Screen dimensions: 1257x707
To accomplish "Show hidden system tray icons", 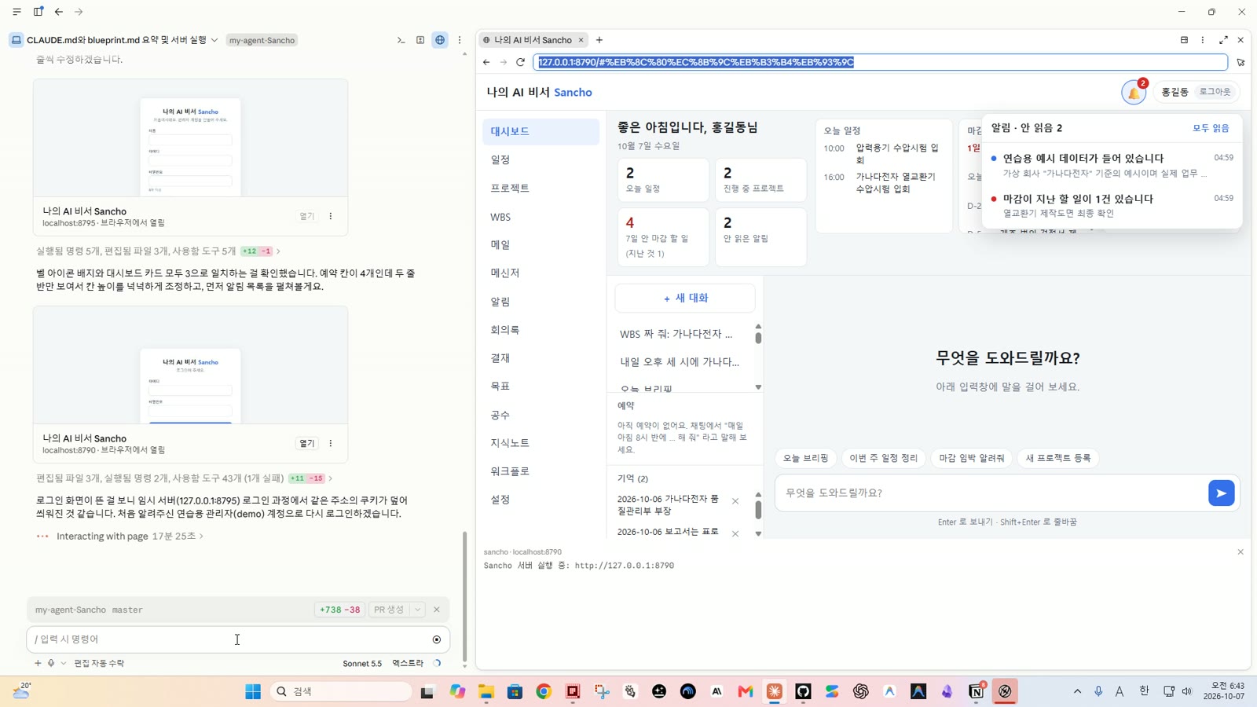I will [1077, 691].
